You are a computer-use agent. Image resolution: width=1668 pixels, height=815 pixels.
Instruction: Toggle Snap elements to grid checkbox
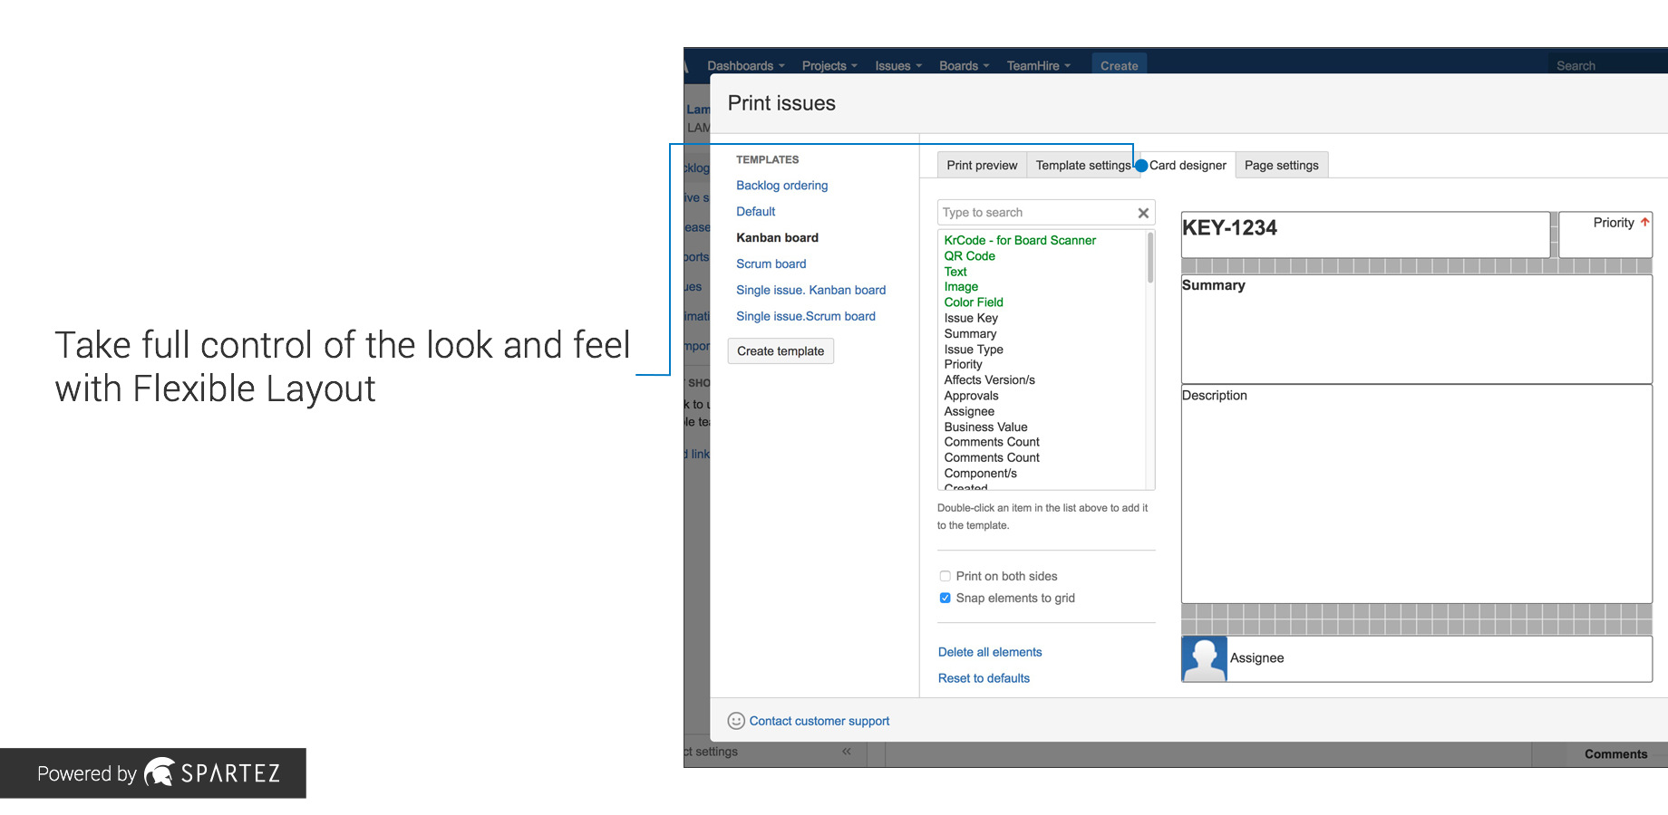(x=945, y=598)
